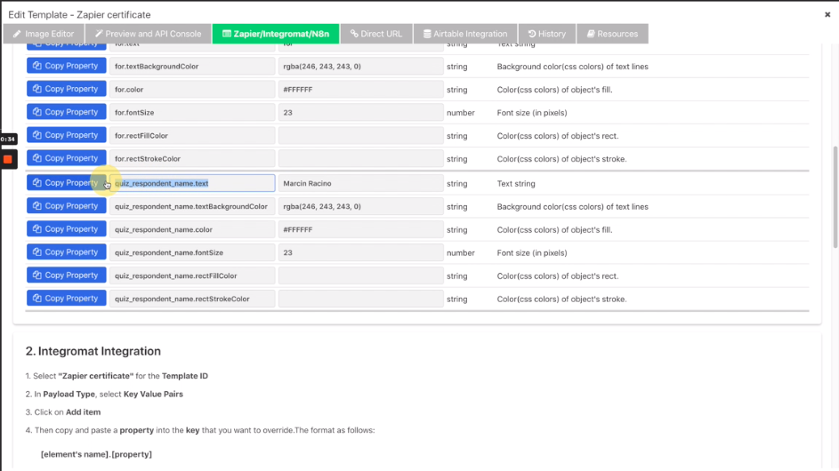Click the for.rectFillColor property name field

192,135
